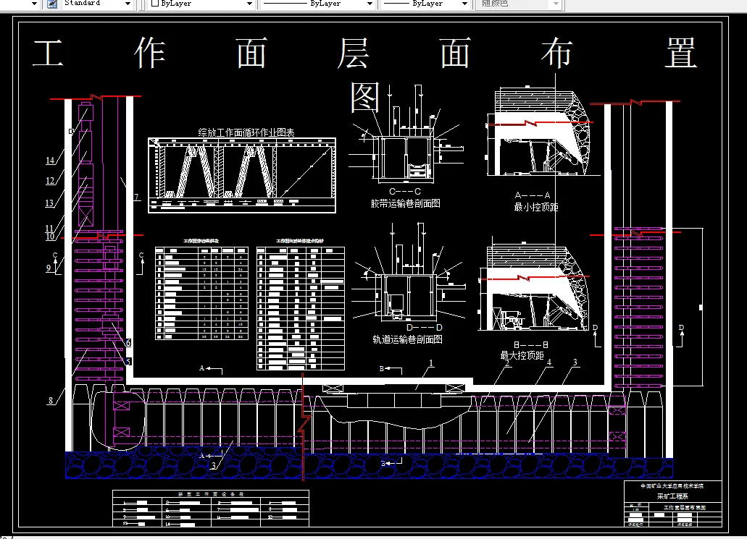Click the layer properties manager icon
The width and height of the screenshot is (747, 539).
point(51,4)
